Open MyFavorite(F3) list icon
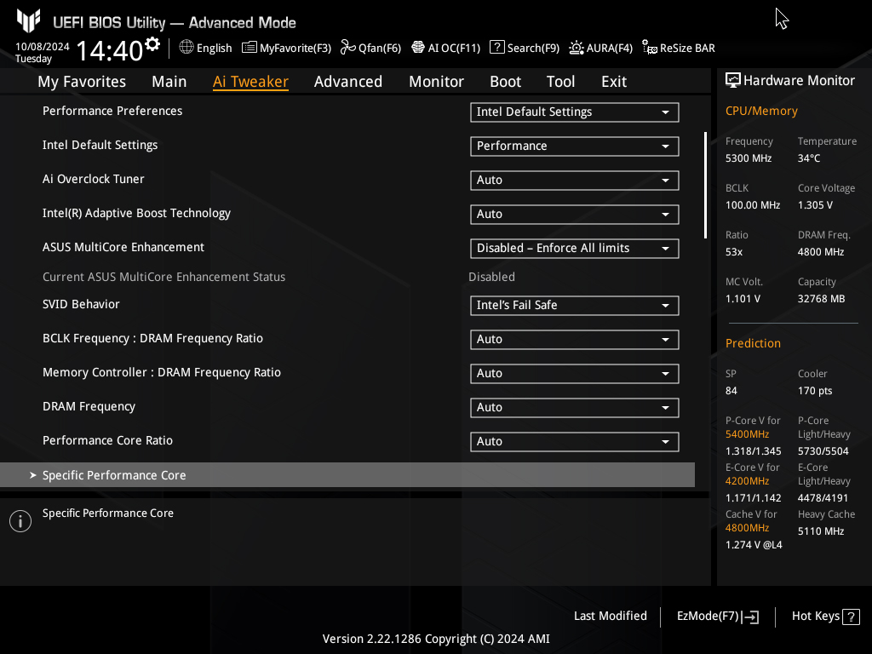The width and height of the screenshot is (872, 654). [x=250, y=48]
